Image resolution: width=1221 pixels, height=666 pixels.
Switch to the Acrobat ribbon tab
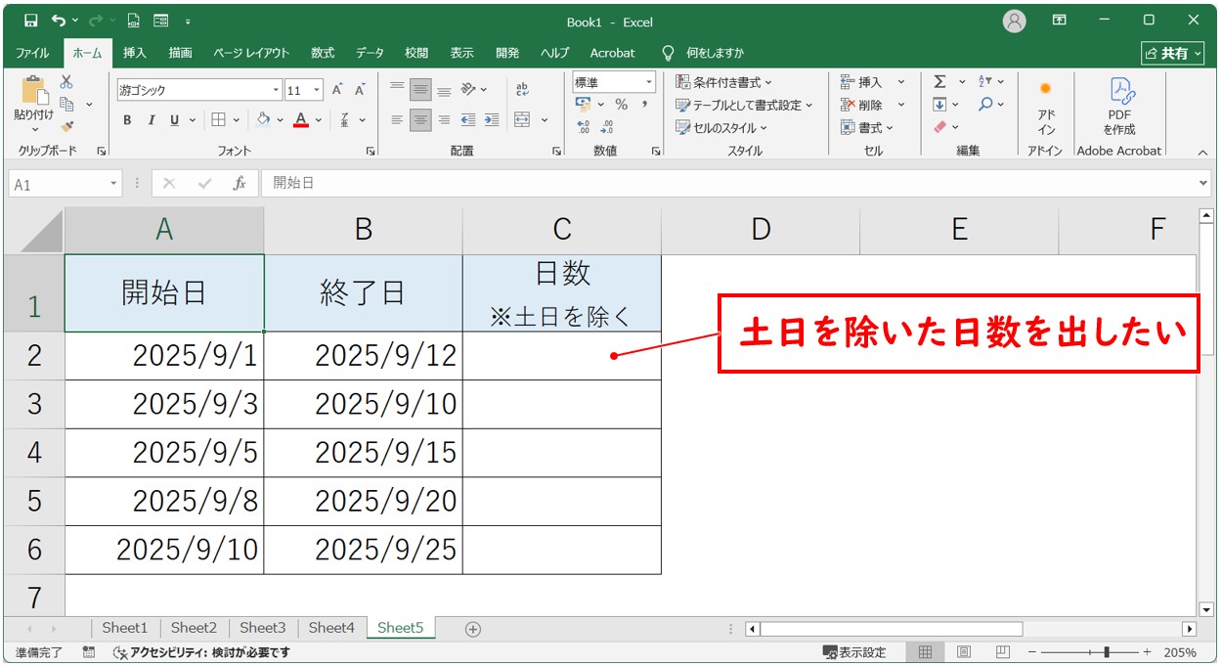(x=612, y=53)
